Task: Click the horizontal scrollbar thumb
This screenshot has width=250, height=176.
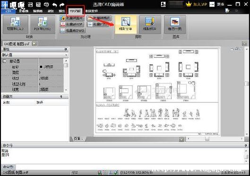Action: [x=207, y=139]
